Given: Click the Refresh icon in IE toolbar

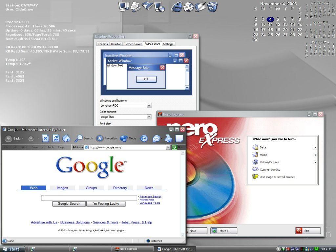Looking at the screenshot, I should (56, 138).
